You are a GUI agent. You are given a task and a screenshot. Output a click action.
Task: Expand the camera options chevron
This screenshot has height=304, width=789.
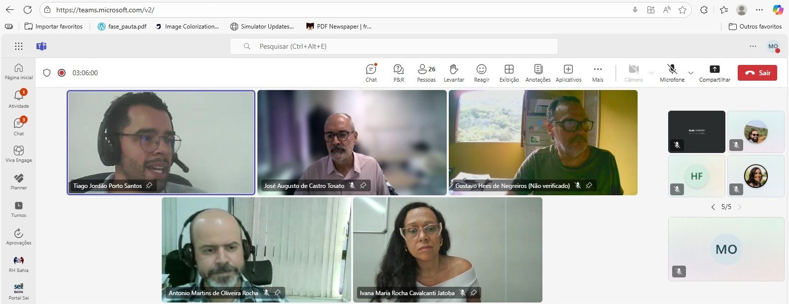click(651, 73)
